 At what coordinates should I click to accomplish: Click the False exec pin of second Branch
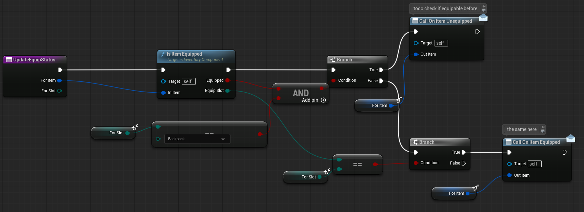[x=464, y=163]
